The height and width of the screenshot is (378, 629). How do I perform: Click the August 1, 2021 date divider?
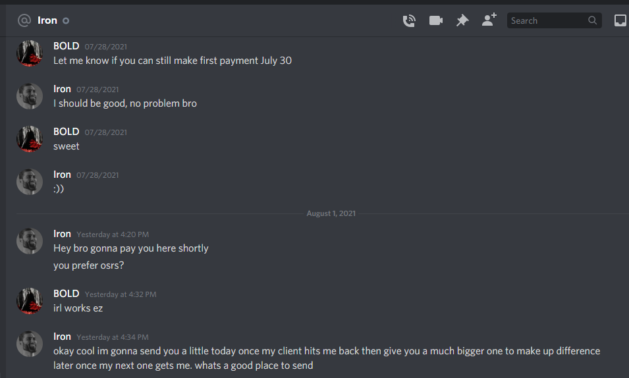(331, 213)
